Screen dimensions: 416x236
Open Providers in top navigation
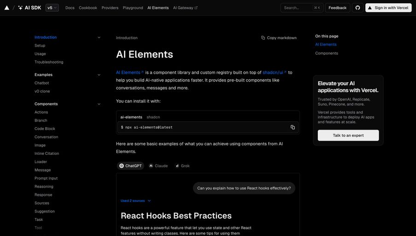[110, 8]
